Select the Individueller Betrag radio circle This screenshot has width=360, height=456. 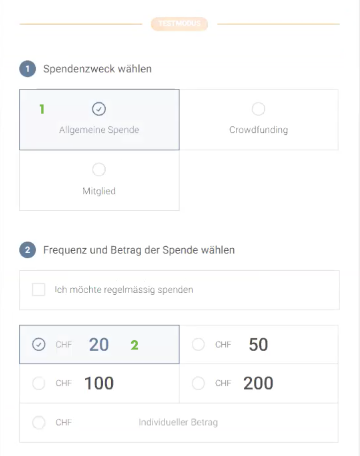(x=38, y=423)
